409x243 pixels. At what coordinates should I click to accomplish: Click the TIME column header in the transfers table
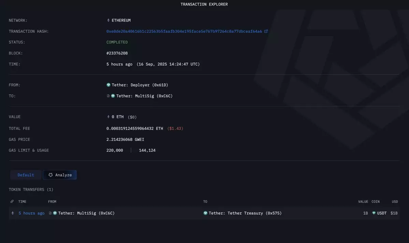pos(22,201)
